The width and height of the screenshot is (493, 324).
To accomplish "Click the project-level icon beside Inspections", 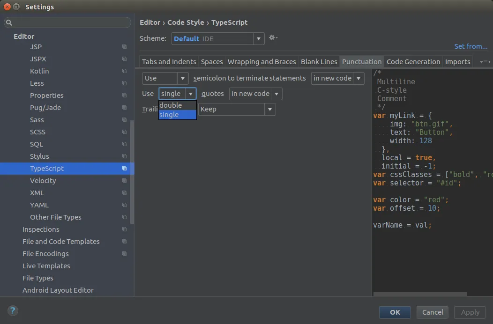I will click(124, 229).
